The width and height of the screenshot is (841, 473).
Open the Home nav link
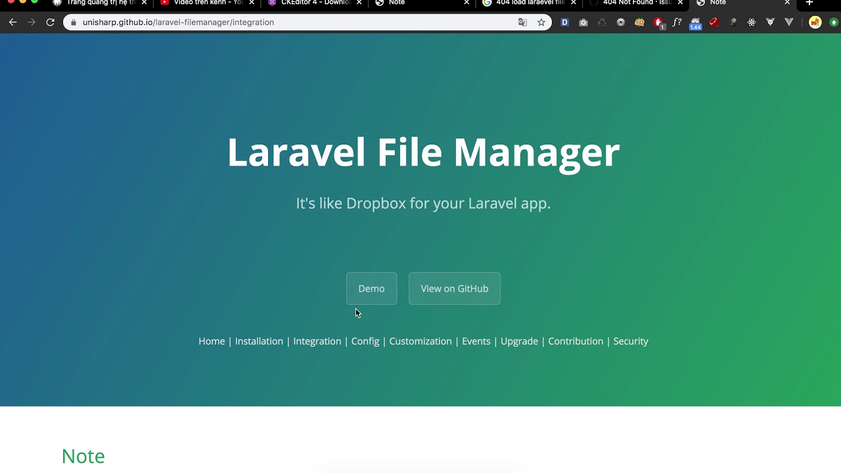pyautogui.click(x=212, y=341)
